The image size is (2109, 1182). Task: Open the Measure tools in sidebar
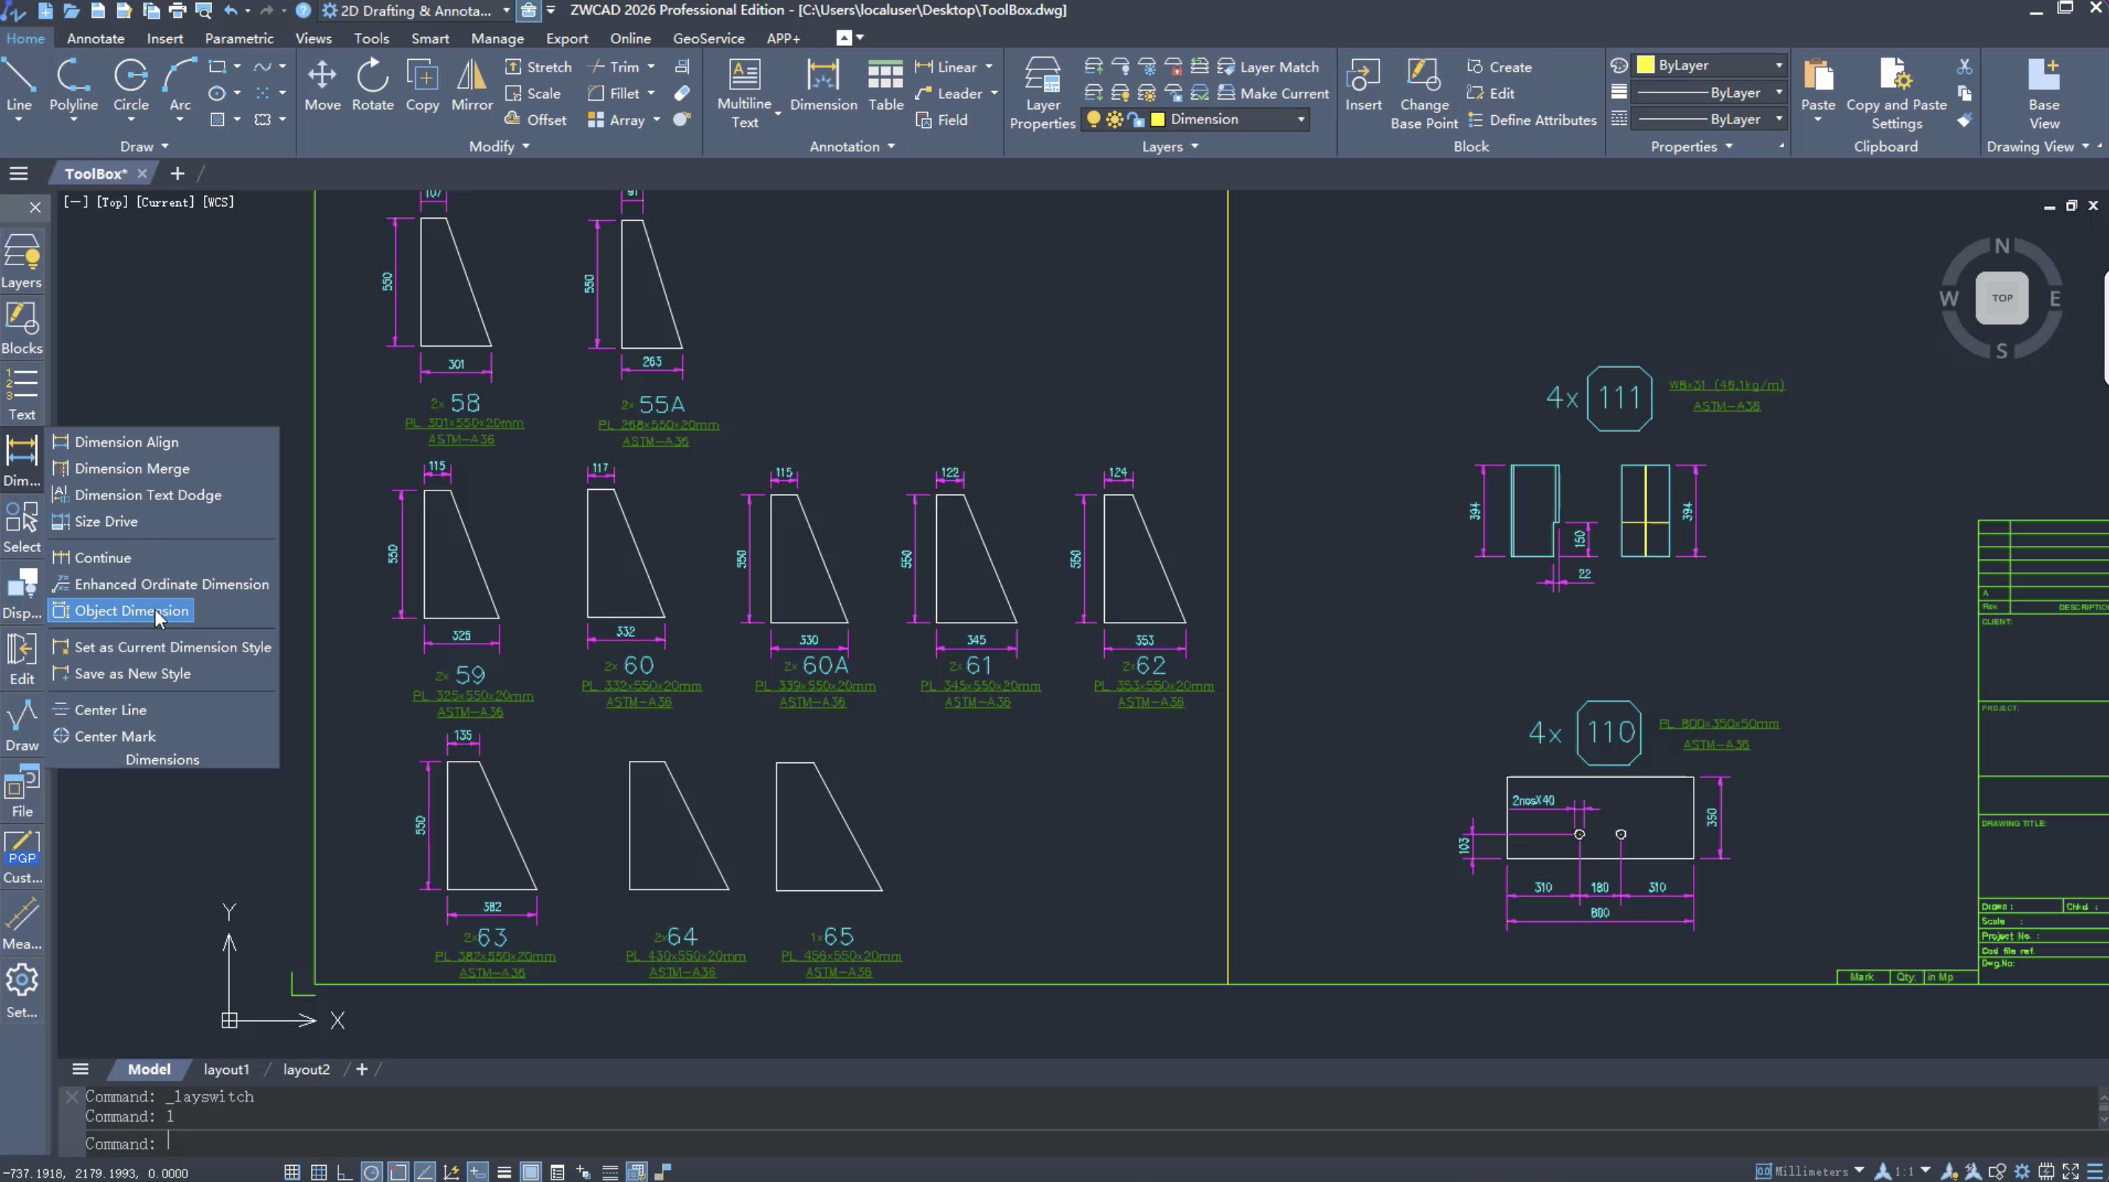point(21,924)
